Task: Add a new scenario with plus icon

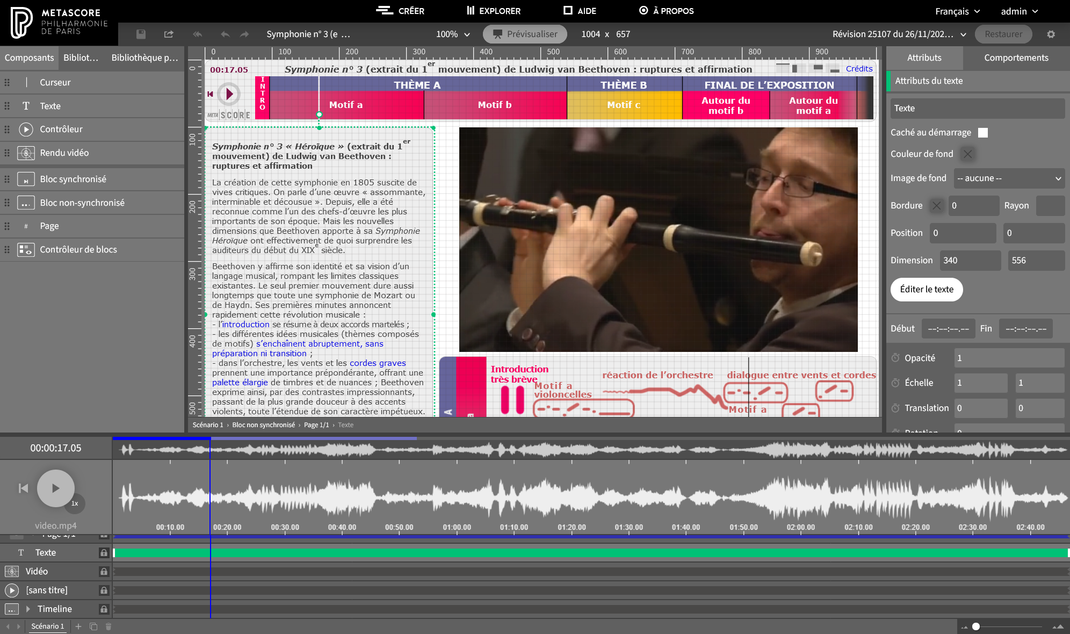Action: pyautogui.click(x=78, y=626)
